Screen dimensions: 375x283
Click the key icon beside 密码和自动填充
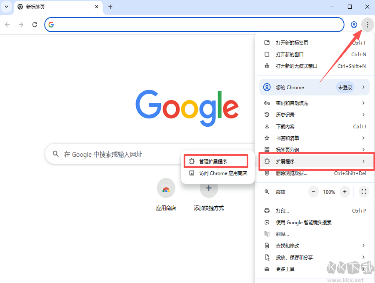(x=267, y=103)
